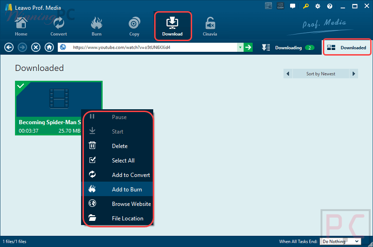Image resolution: width=373 pixels, height=247 pixels.
Task: Open the Home module
Action: (21, 26)
